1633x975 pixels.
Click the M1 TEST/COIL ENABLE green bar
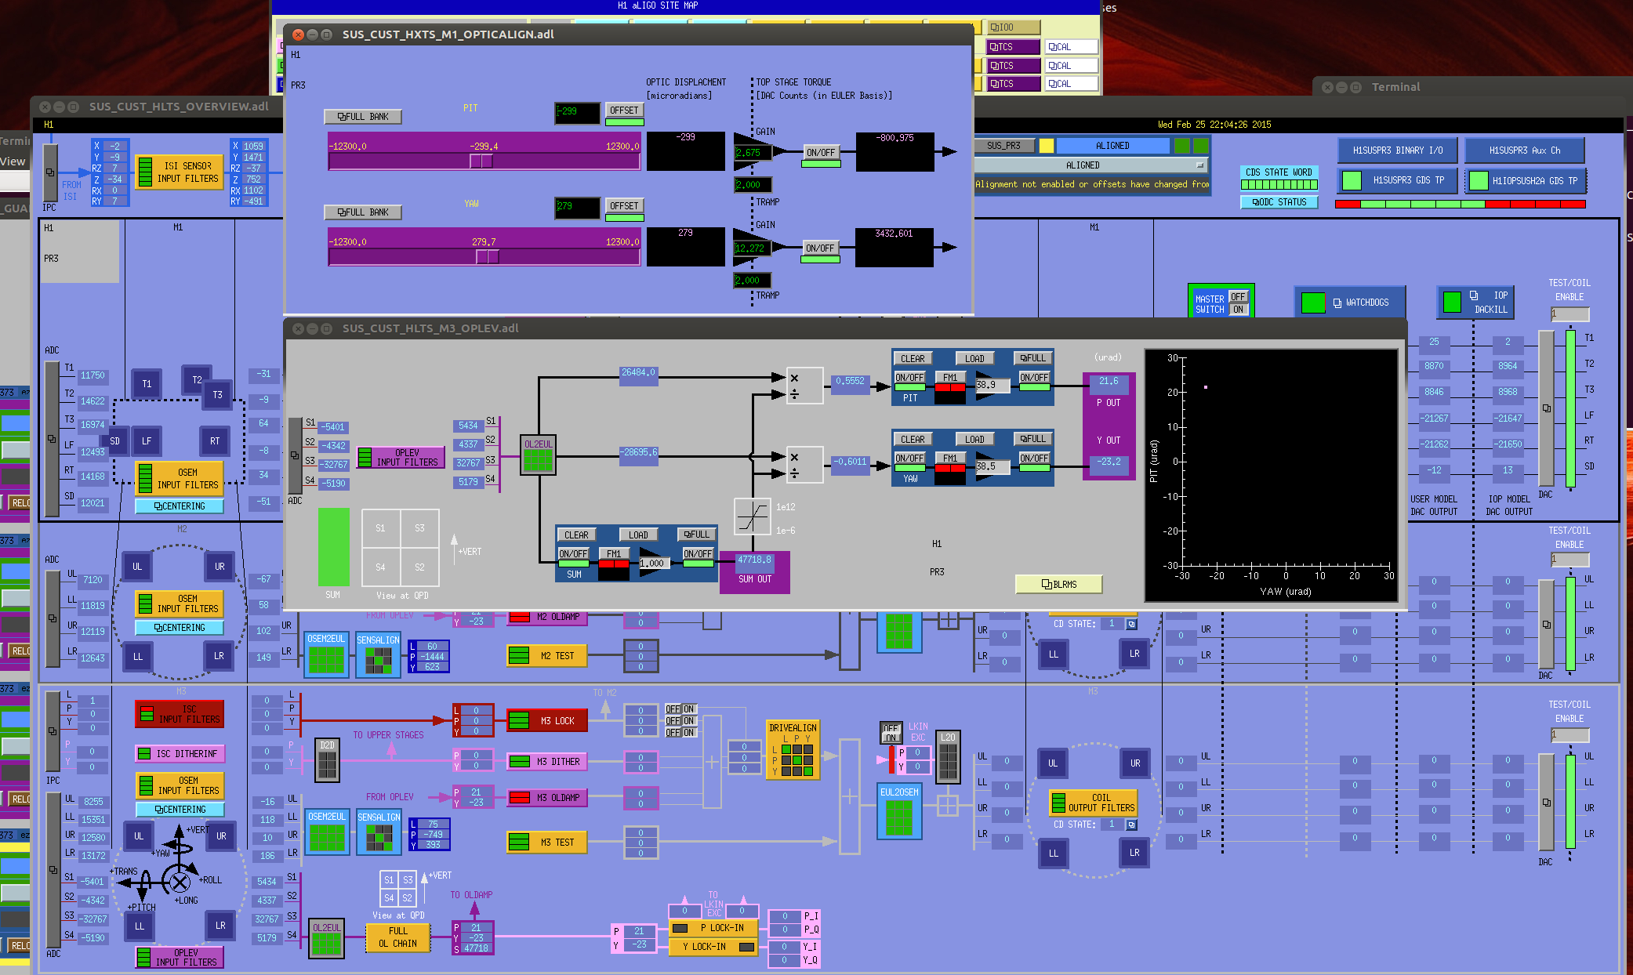coord(1571,410)
